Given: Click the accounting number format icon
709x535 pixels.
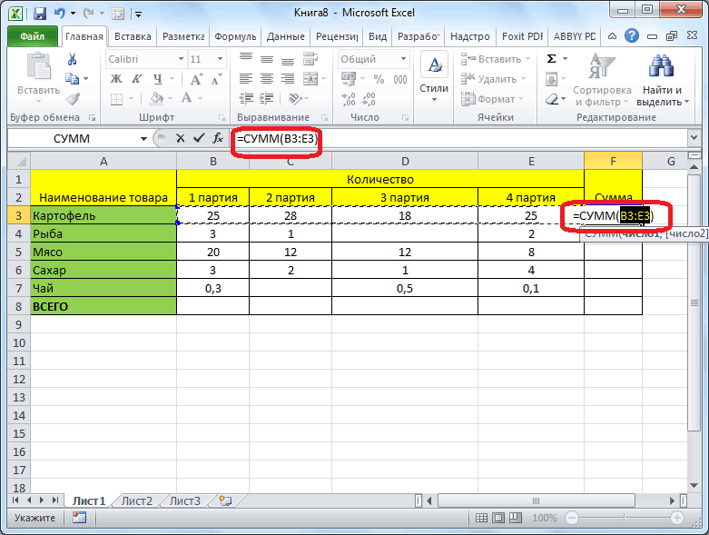Looking at the screenshot, I should pos(349,79).
